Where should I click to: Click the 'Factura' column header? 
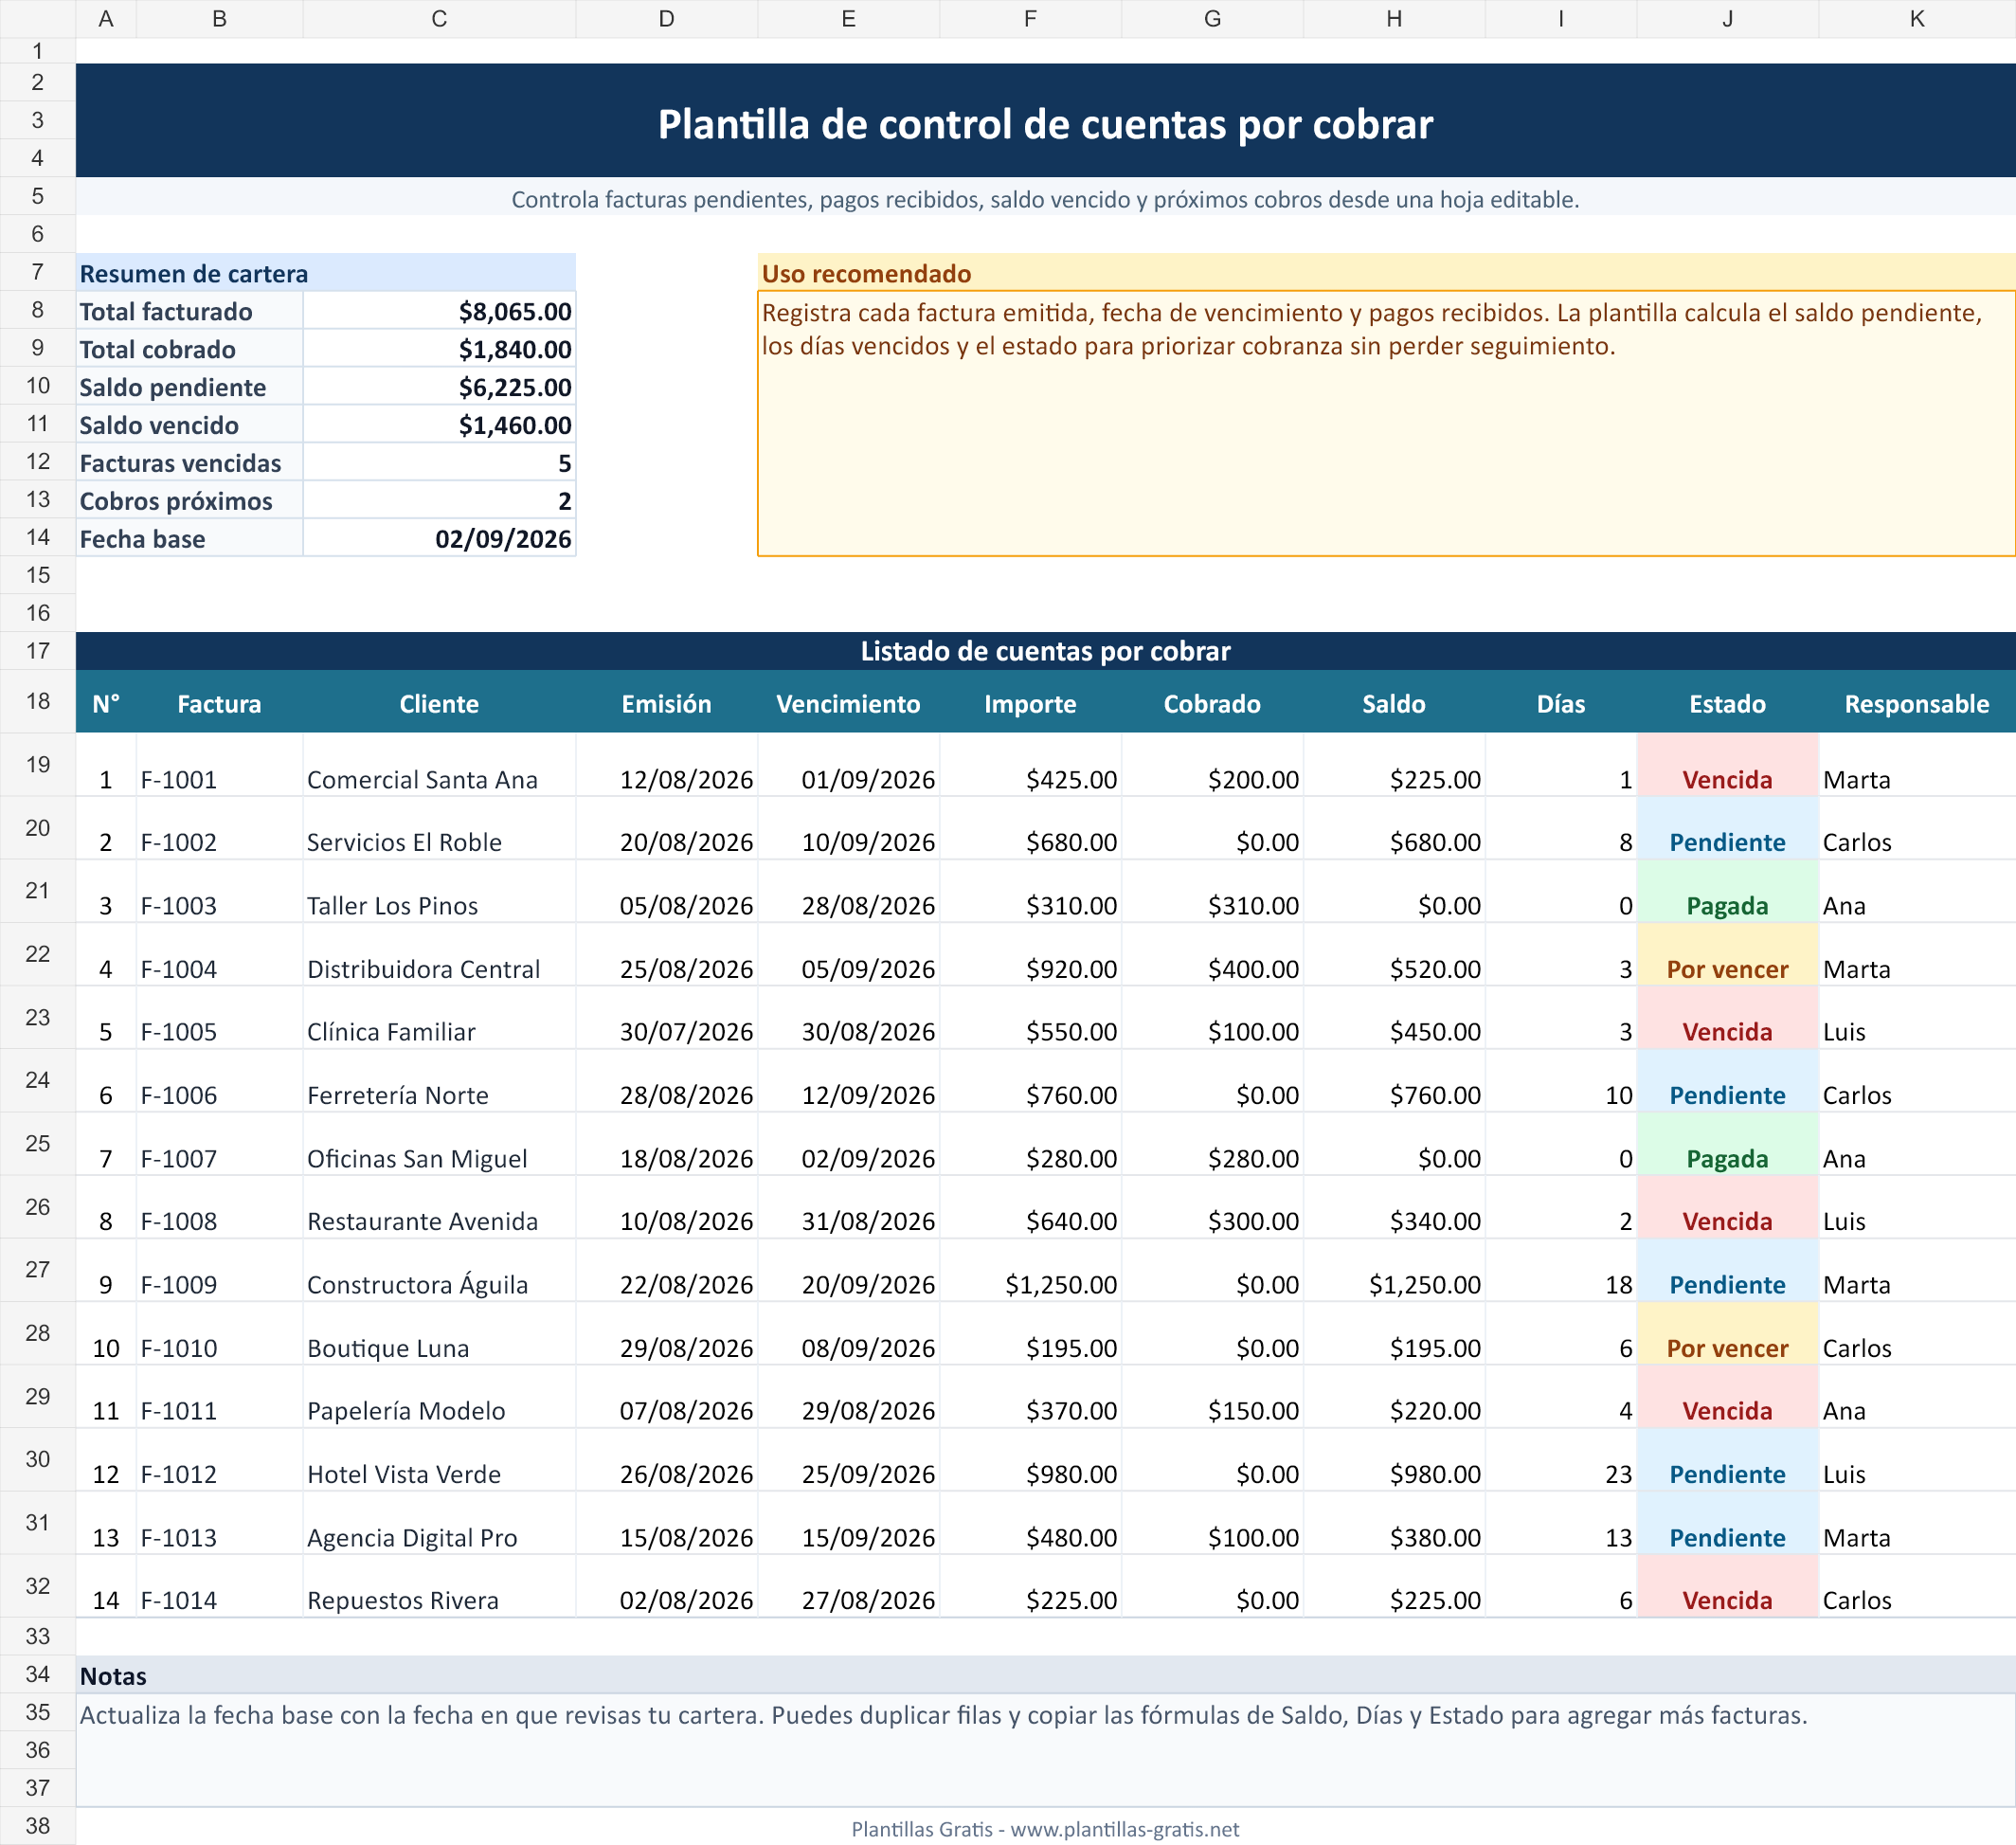pos(219,703)
